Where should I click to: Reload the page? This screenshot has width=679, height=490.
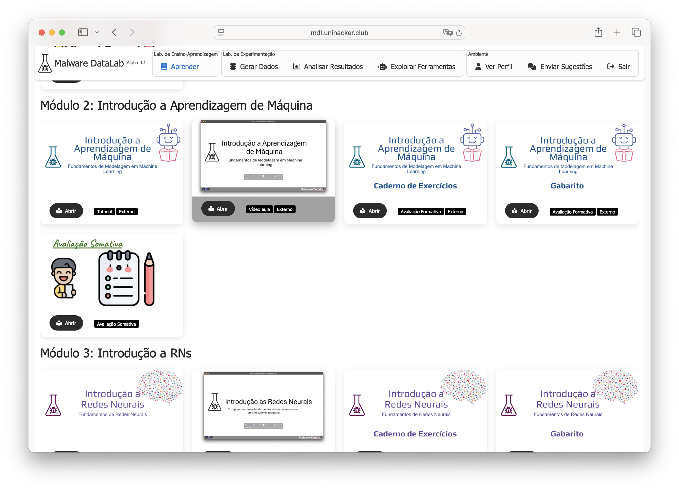(x=459, y=33)
